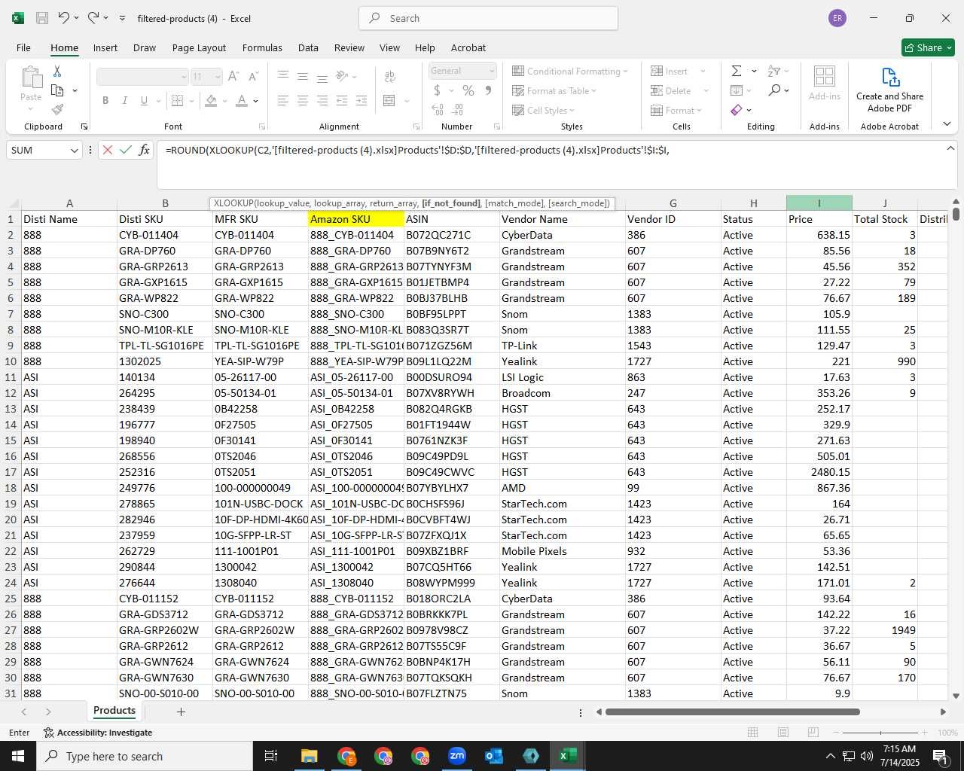Switch to the Insert tab
The height and width of the screenshot is (771, 964).
(105, 47)
